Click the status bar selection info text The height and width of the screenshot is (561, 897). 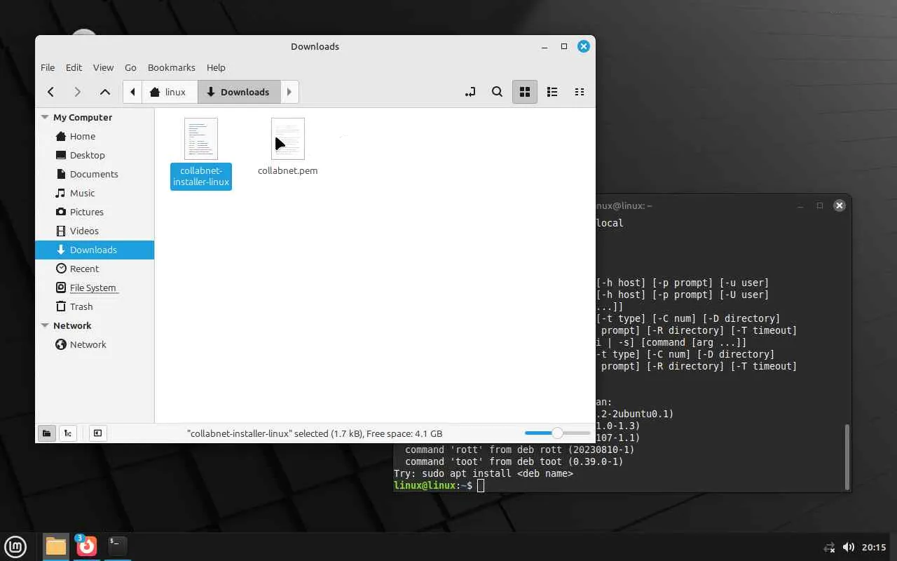click(315, 433)
